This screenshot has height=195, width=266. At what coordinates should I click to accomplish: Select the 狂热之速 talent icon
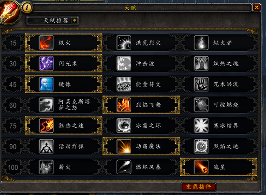click(46, 125)
